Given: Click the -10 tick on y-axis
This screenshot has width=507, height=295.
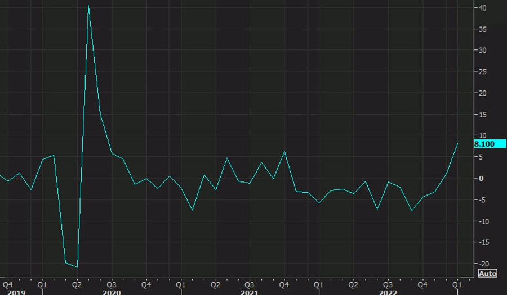Looking at the screenshot, I should pos(484,221).
